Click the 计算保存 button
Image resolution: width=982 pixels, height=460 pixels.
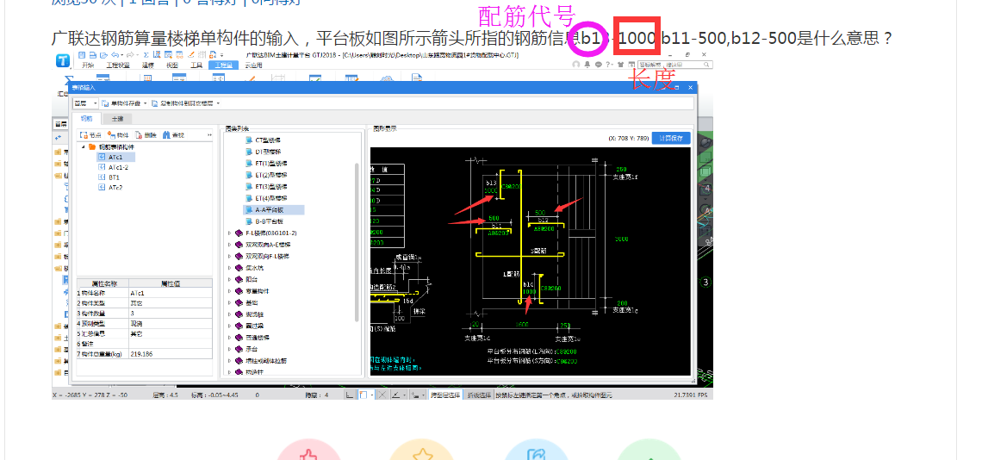[671, 139]
